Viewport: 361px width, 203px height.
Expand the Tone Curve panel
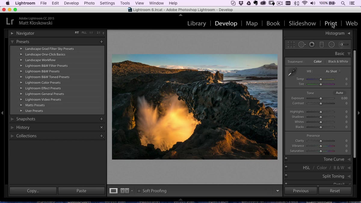pyautogui.click(x=349, y=159)
